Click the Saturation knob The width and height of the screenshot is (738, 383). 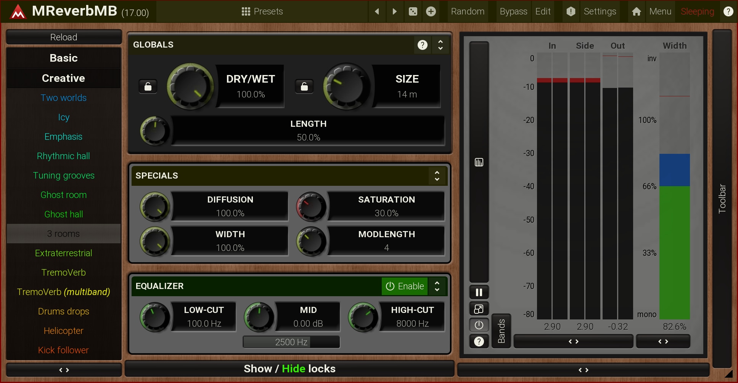[x=311, y=207]
